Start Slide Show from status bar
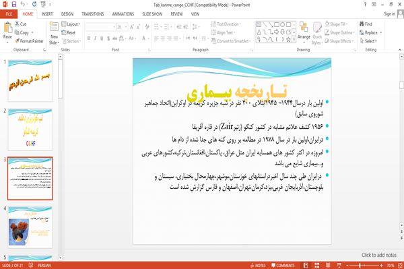This screenshot has width=404, height=269. tap(339, 265)
